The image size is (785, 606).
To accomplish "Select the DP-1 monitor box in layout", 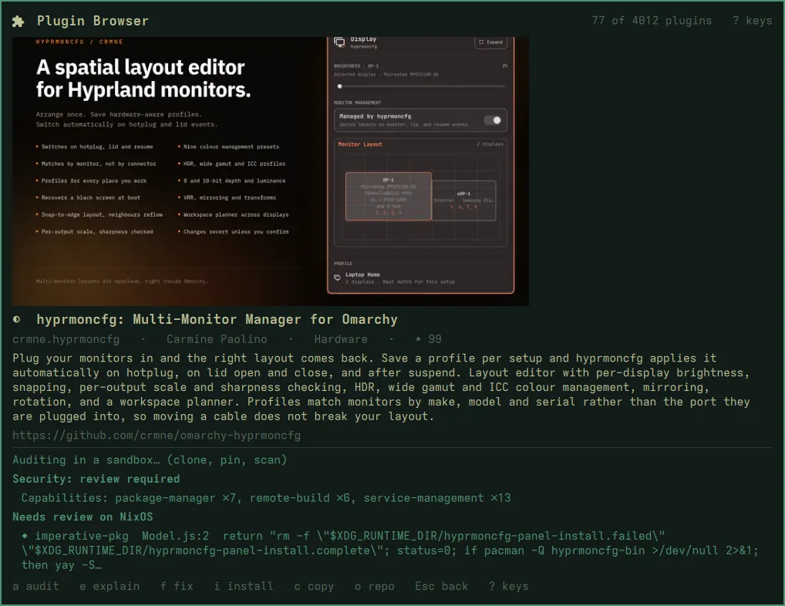I will pyautogui.click(x=388, y=196).
